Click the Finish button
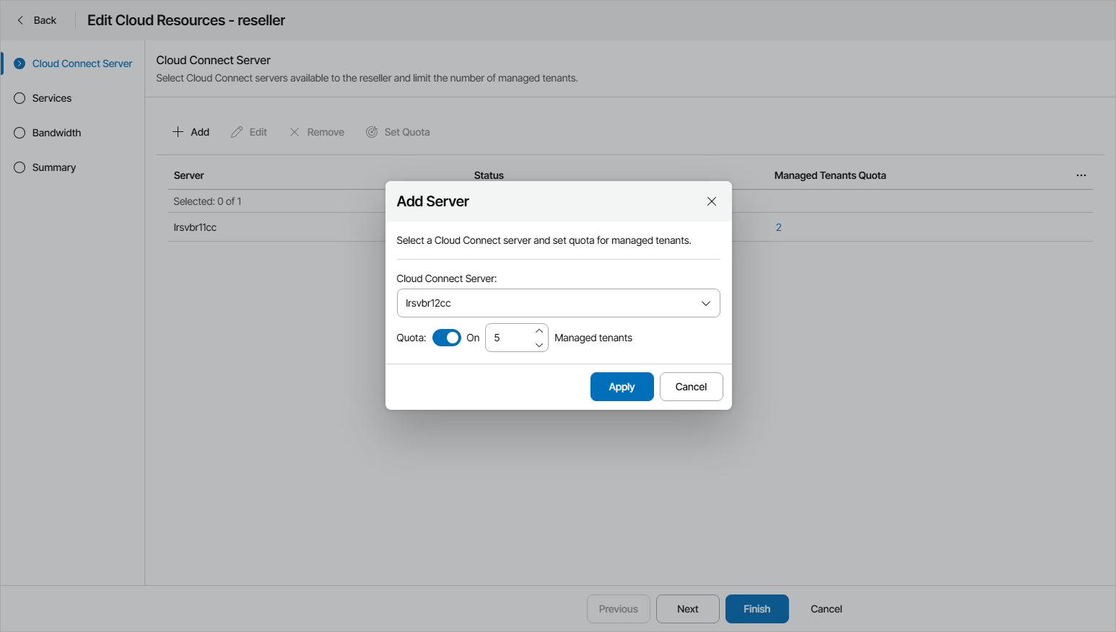 pyautogui.click(x=757, y=609)
